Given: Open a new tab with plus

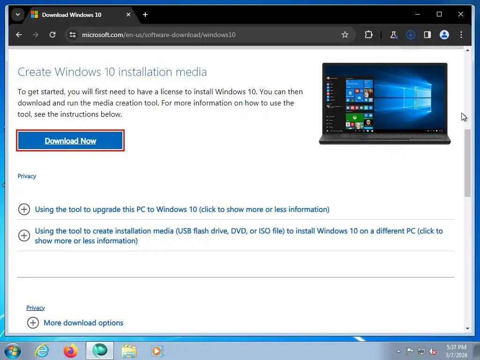Looking at the screenshot, I should tap(145, 15).
